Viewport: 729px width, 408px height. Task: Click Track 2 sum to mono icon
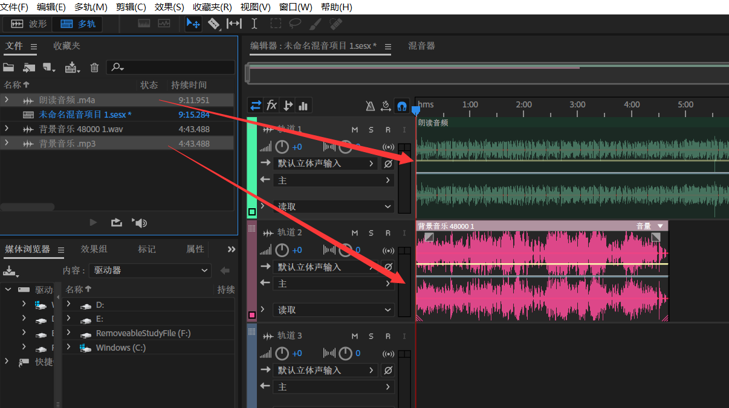click(x=389, y=250)
